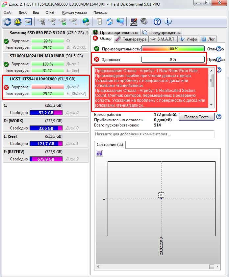Open the Диск menu
The height and width of the screenshot is (277, 229).
tap(23, 13)
